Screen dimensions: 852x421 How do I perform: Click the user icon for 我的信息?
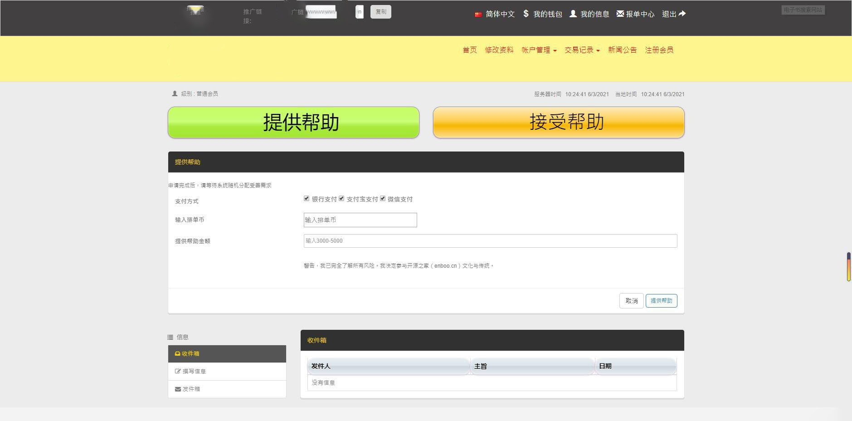click(x=573, y=14)
